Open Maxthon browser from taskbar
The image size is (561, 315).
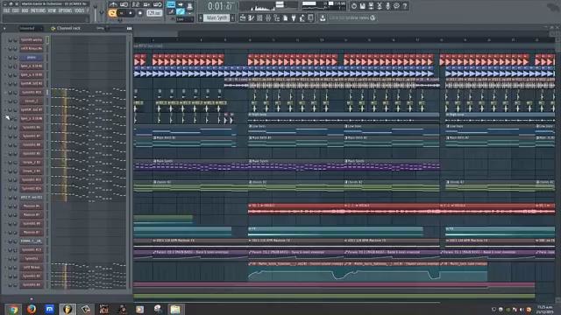pyautogui.click(x=49, y=309)
